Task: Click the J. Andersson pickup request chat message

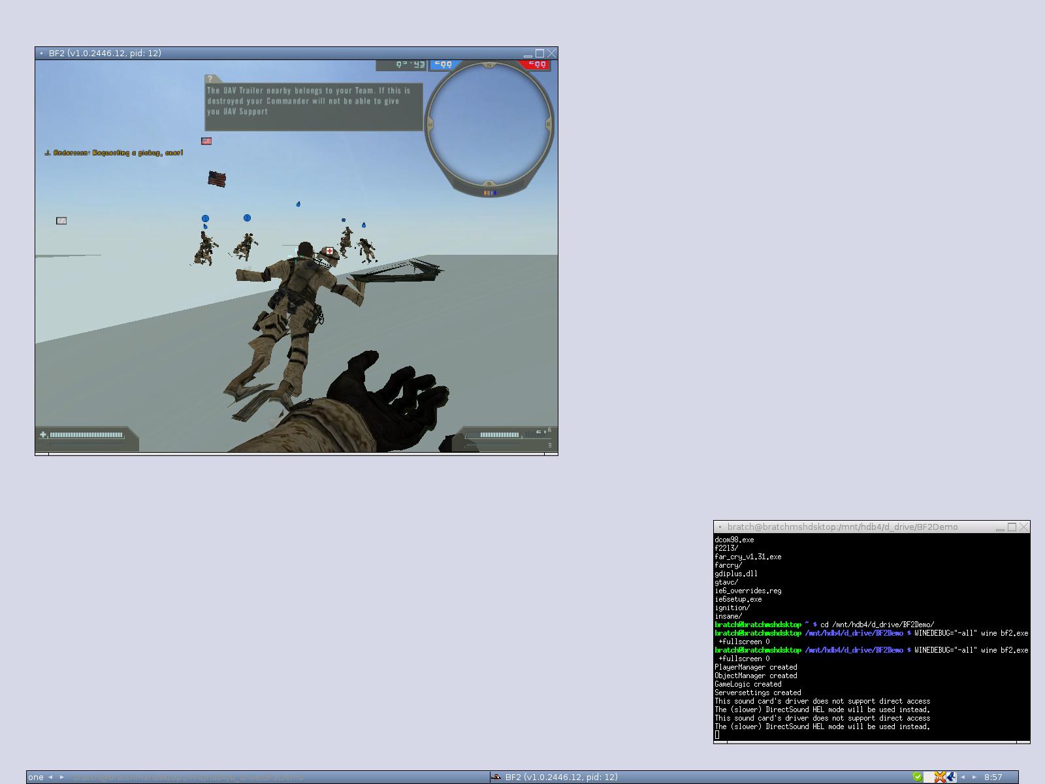Action: tap(114, 153)
